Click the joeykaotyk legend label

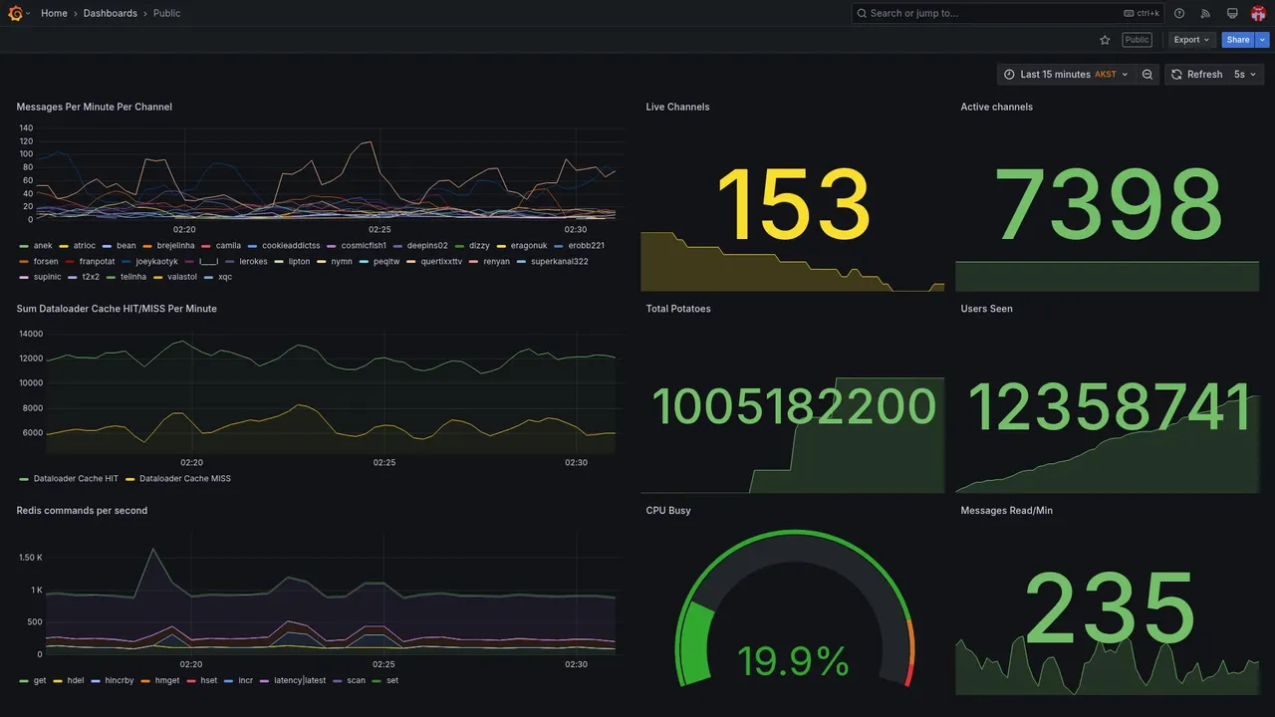pyautogui.click(x=157, y=261)
